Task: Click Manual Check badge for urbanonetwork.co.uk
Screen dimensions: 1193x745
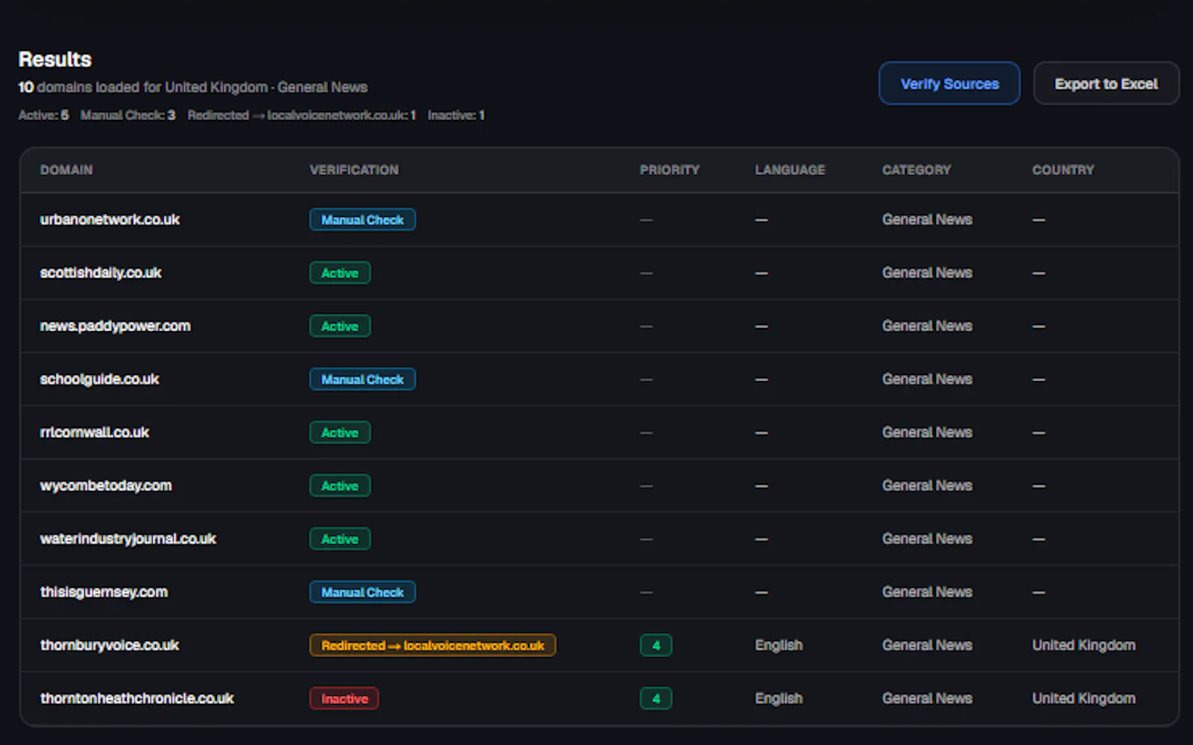Action: point(362,219)
